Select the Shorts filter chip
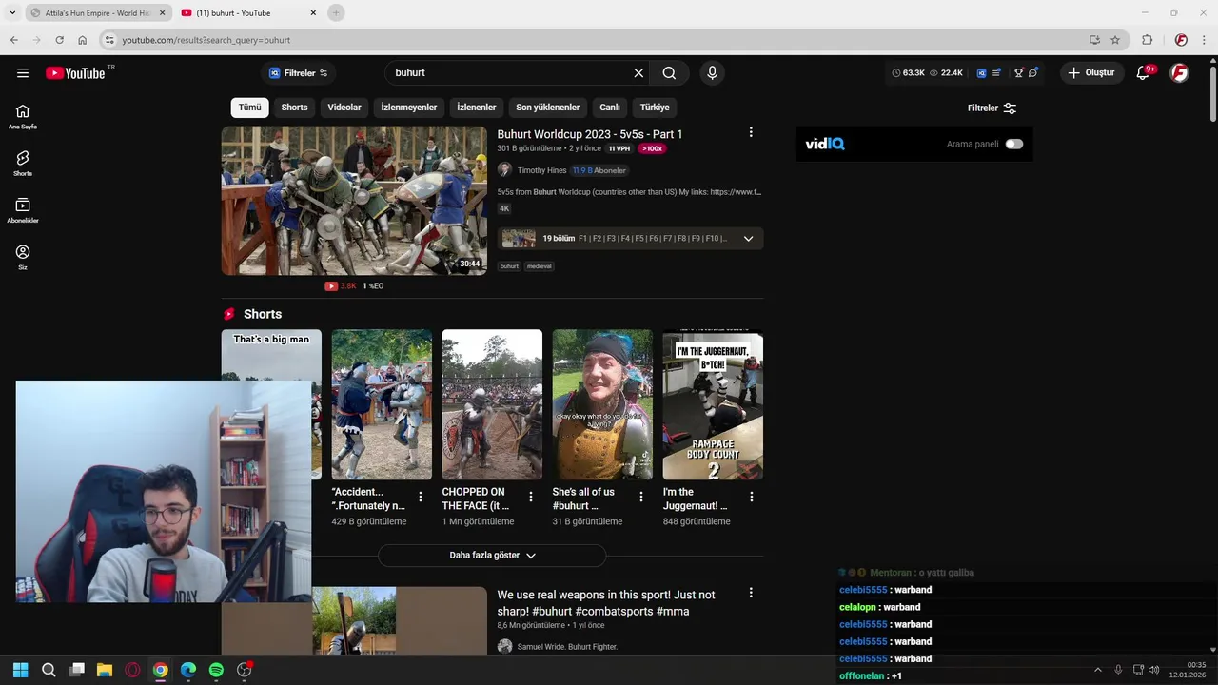The height and width of the screenshot is (685, 1218). coord(294,108)
